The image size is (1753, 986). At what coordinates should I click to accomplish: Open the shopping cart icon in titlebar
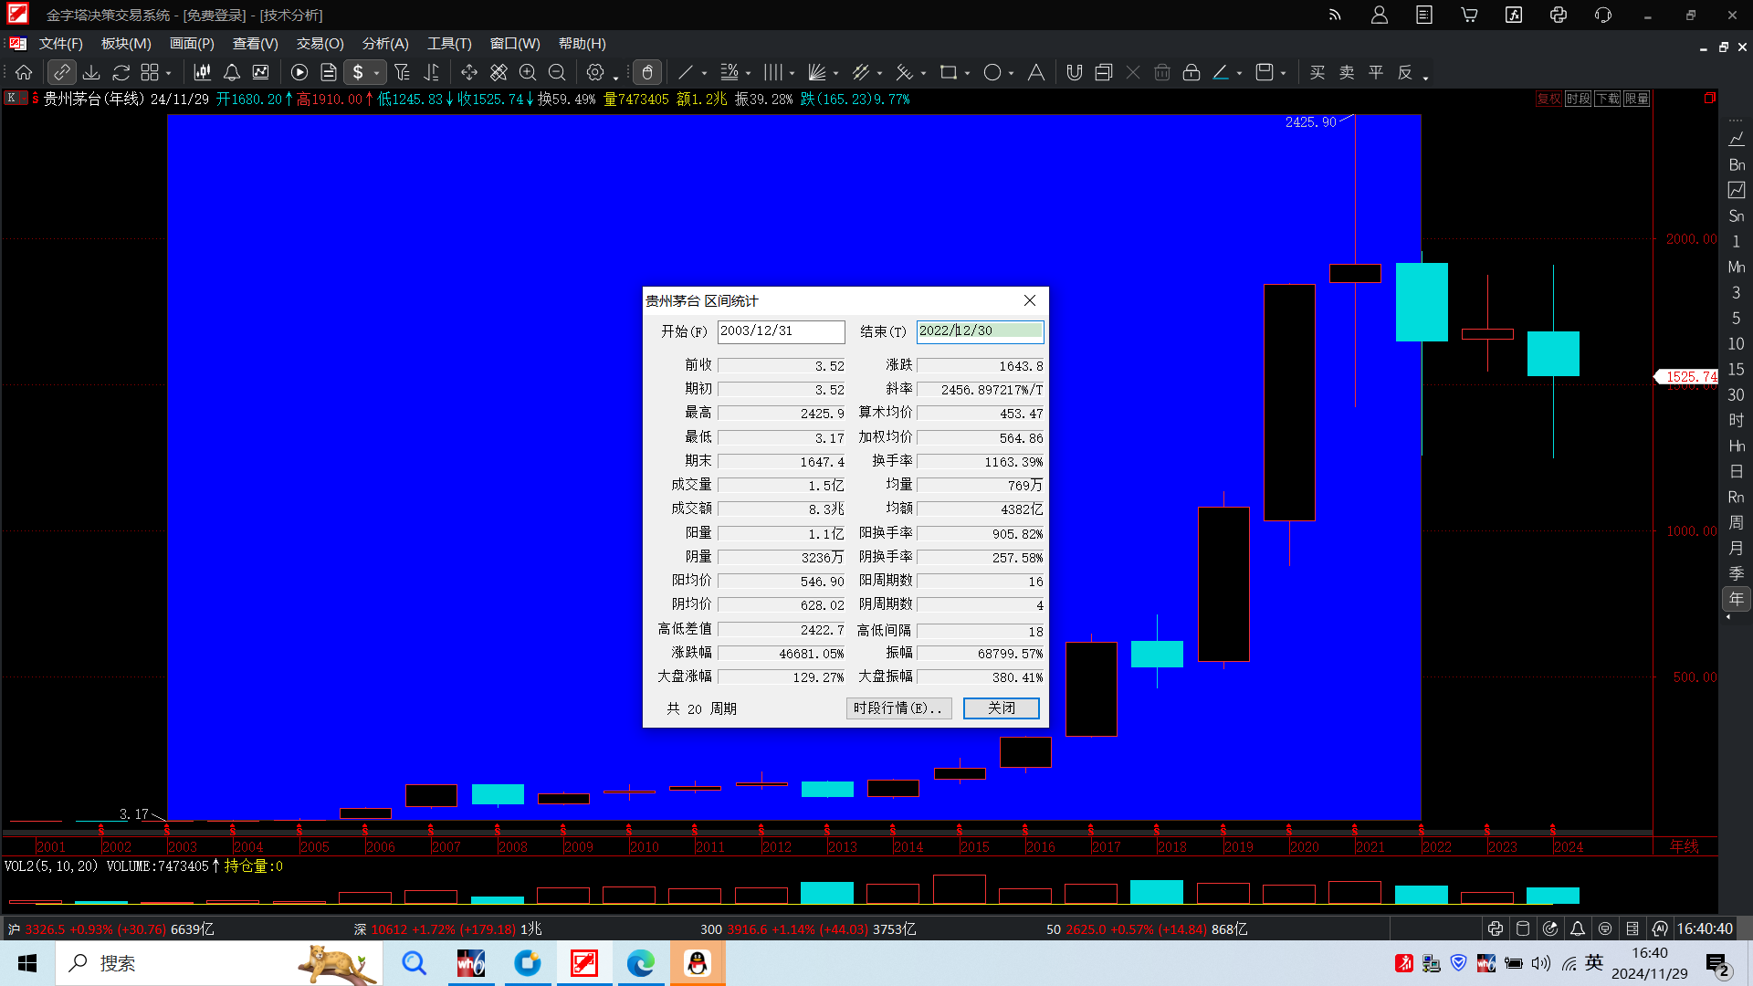pyautogui.click(x=1469, y=15)
